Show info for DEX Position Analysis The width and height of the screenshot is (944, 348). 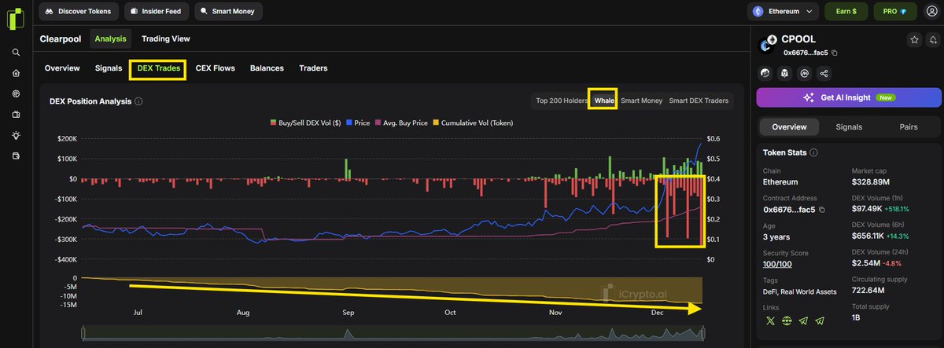138,101
